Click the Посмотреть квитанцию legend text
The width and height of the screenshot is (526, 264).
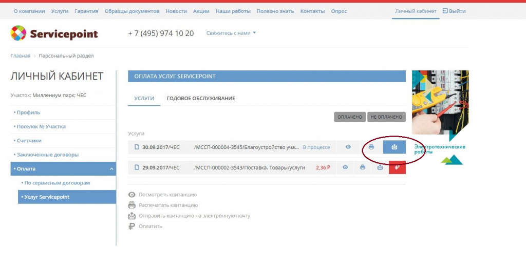coord(168,195)
